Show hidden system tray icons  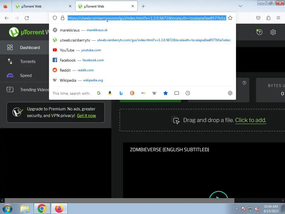click(x=237, y=209)
